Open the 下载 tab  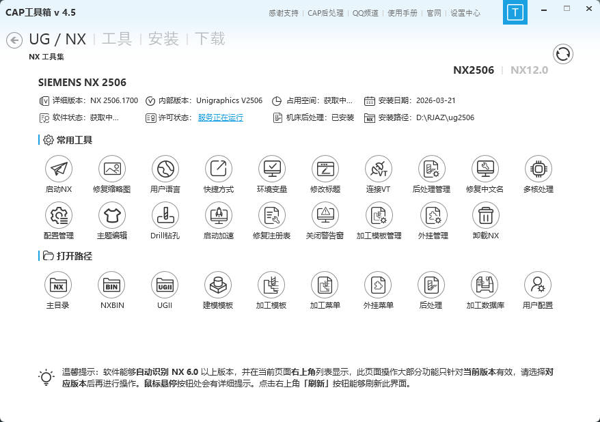point(210,39)
